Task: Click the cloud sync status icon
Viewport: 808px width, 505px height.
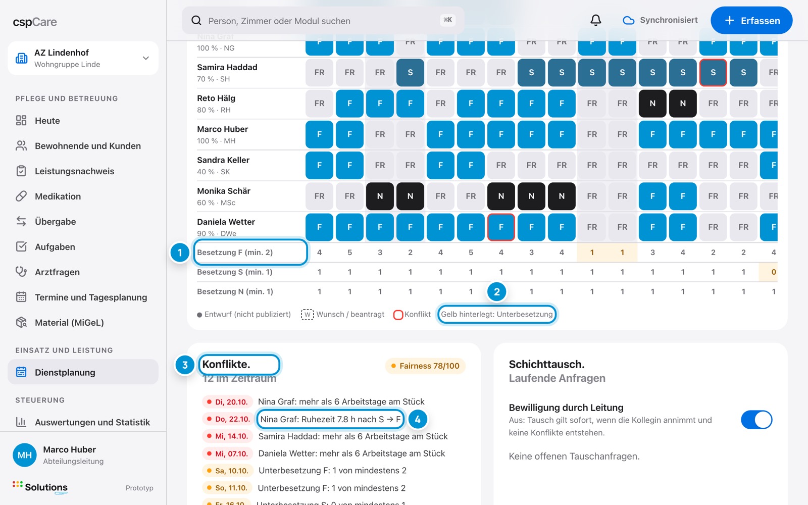Action: point(628,20)
